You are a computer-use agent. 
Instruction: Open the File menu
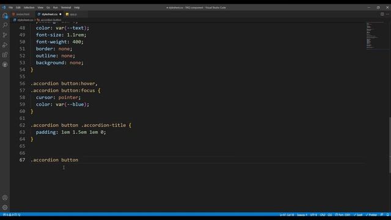[11, 7]
